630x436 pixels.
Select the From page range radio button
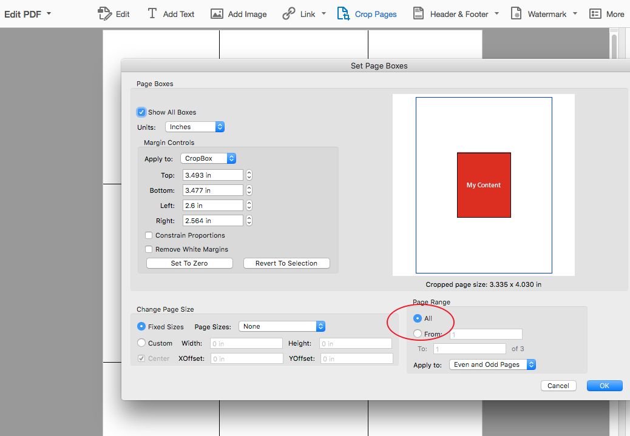coord(418,334)
